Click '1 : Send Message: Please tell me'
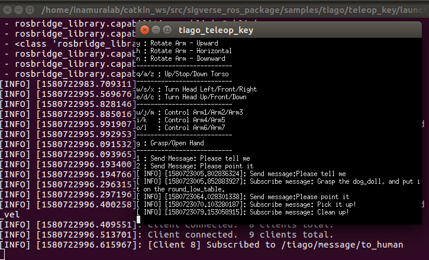This screenshot has height=260, width=429. point(193,158)
